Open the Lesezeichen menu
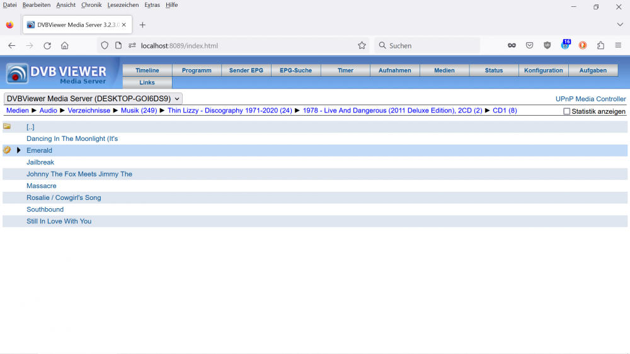The width and height of the screenshot is (630, 354). [x=123, y=5]
